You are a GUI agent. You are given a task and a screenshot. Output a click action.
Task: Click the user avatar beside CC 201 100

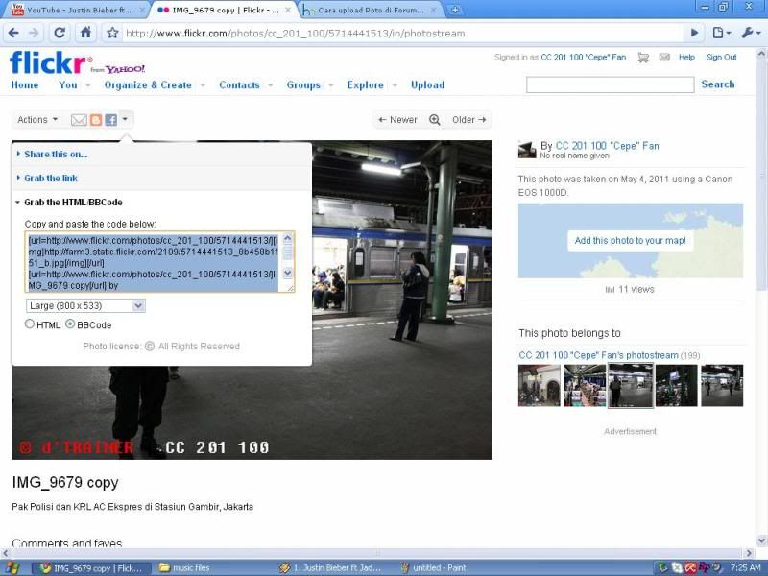pos(527,150)
